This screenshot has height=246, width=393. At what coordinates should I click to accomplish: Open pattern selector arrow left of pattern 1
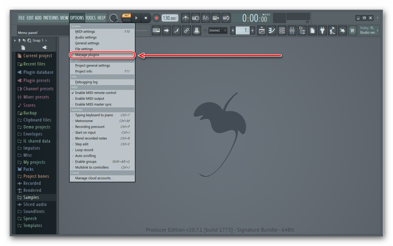[x=233, y=31]
